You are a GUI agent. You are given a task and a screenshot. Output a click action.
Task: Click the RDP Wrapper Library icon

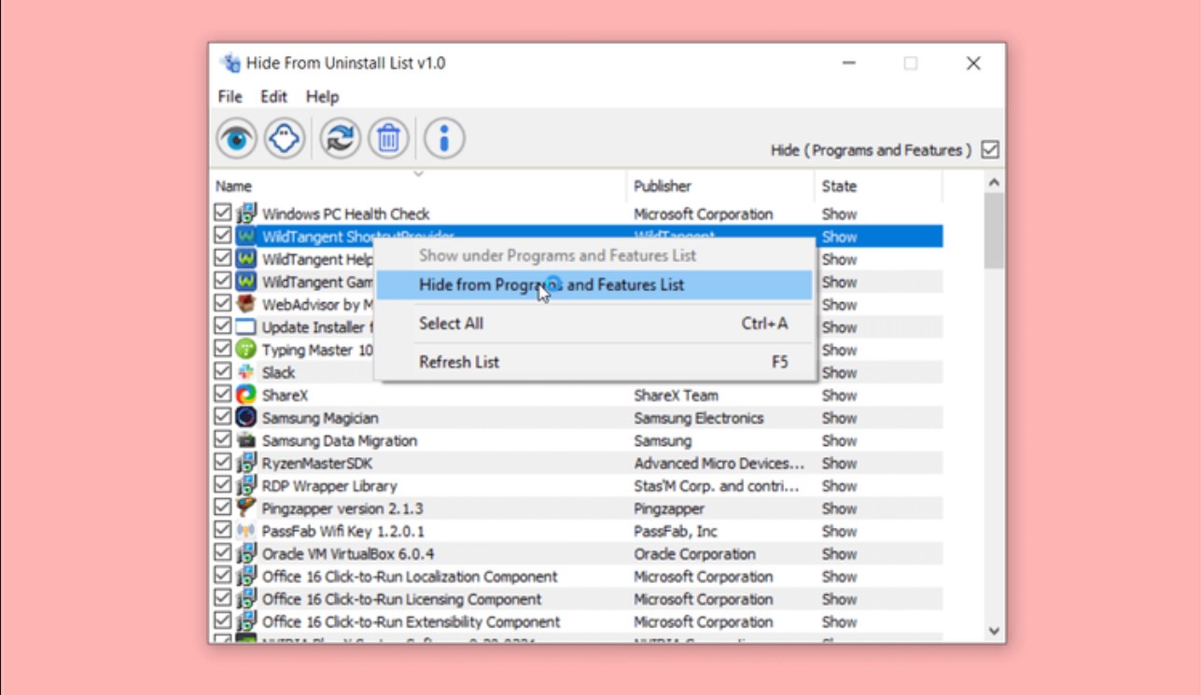pyautogui.click(x=245, y=485)
